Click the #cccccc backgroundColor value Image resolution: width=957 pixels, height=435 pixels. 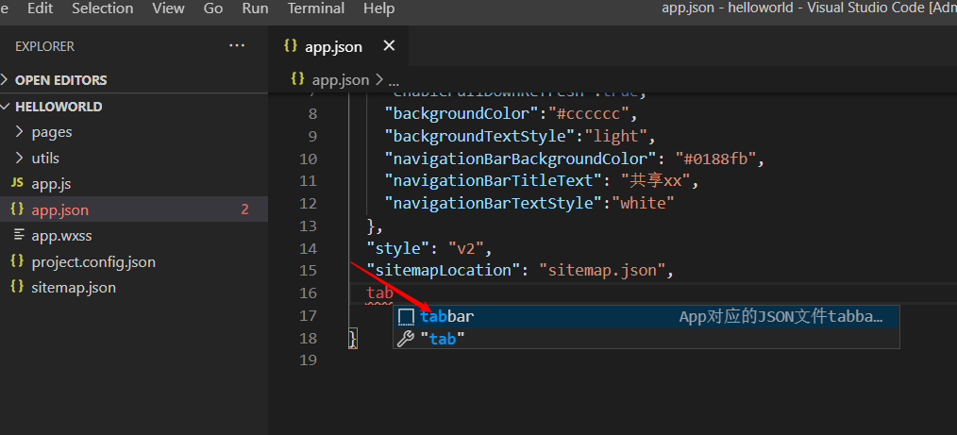[x=586, y=113]
